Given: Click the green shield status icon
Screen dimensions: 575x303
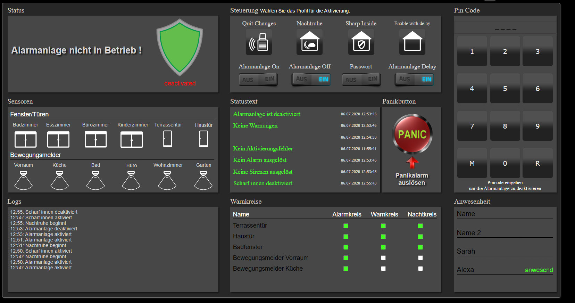Looking at the screenshot, I should (x=180, y=47).
